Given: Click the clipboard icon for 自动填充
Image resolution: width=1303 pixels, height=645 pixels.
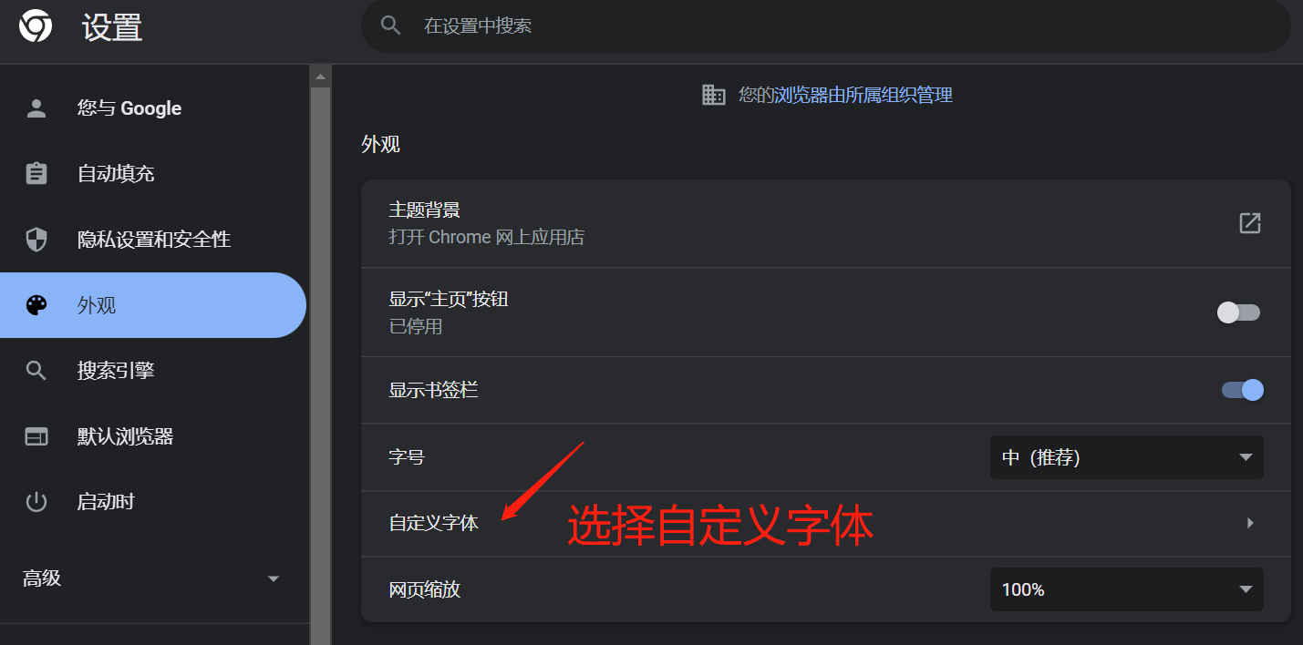Looking at the screenshot, I should click(36, 173).
